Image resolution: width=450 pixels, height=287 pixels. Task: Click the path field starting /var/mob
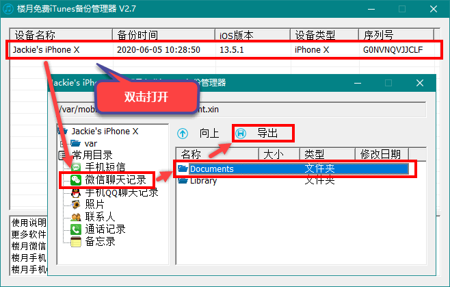(x=241, y=110)
